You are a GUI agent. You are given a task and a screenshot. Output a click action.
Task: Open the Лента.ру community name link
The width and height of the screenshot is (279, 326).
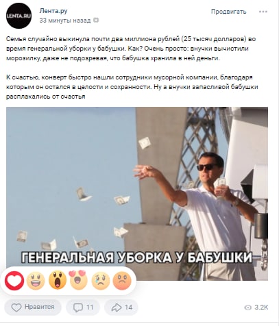[x=53, y=11]
